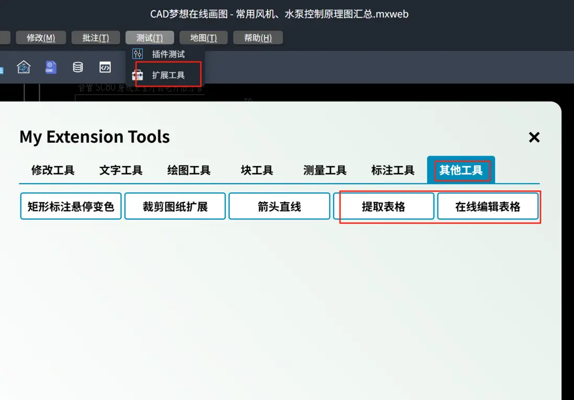Open the 修改(M) menu
The height and width of the screenshot is (400, 574).
click(41, 38)
